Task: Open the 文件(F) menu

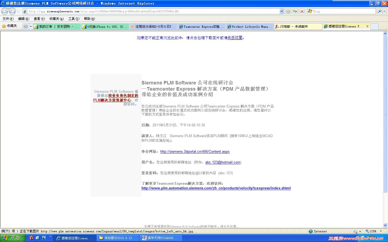Action: (8, 19)
